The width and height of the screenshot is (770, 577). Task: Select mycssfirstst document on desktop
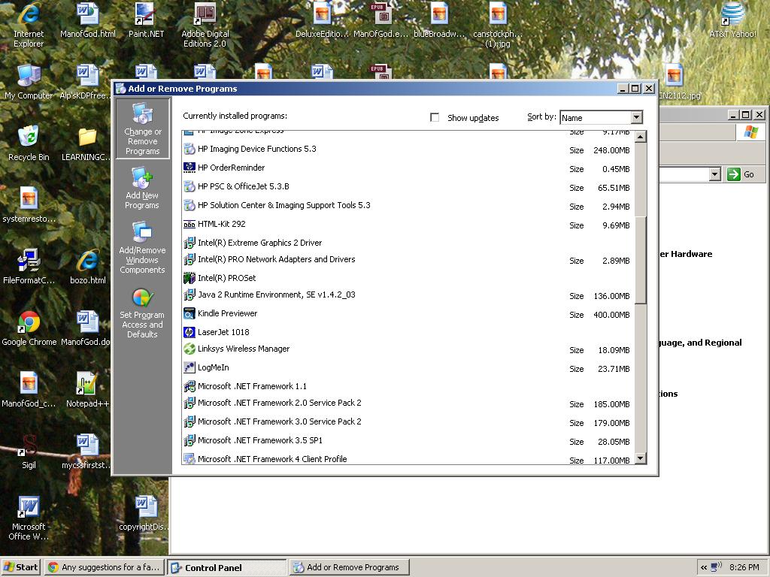pyautogui.click(x=86, y=452)
